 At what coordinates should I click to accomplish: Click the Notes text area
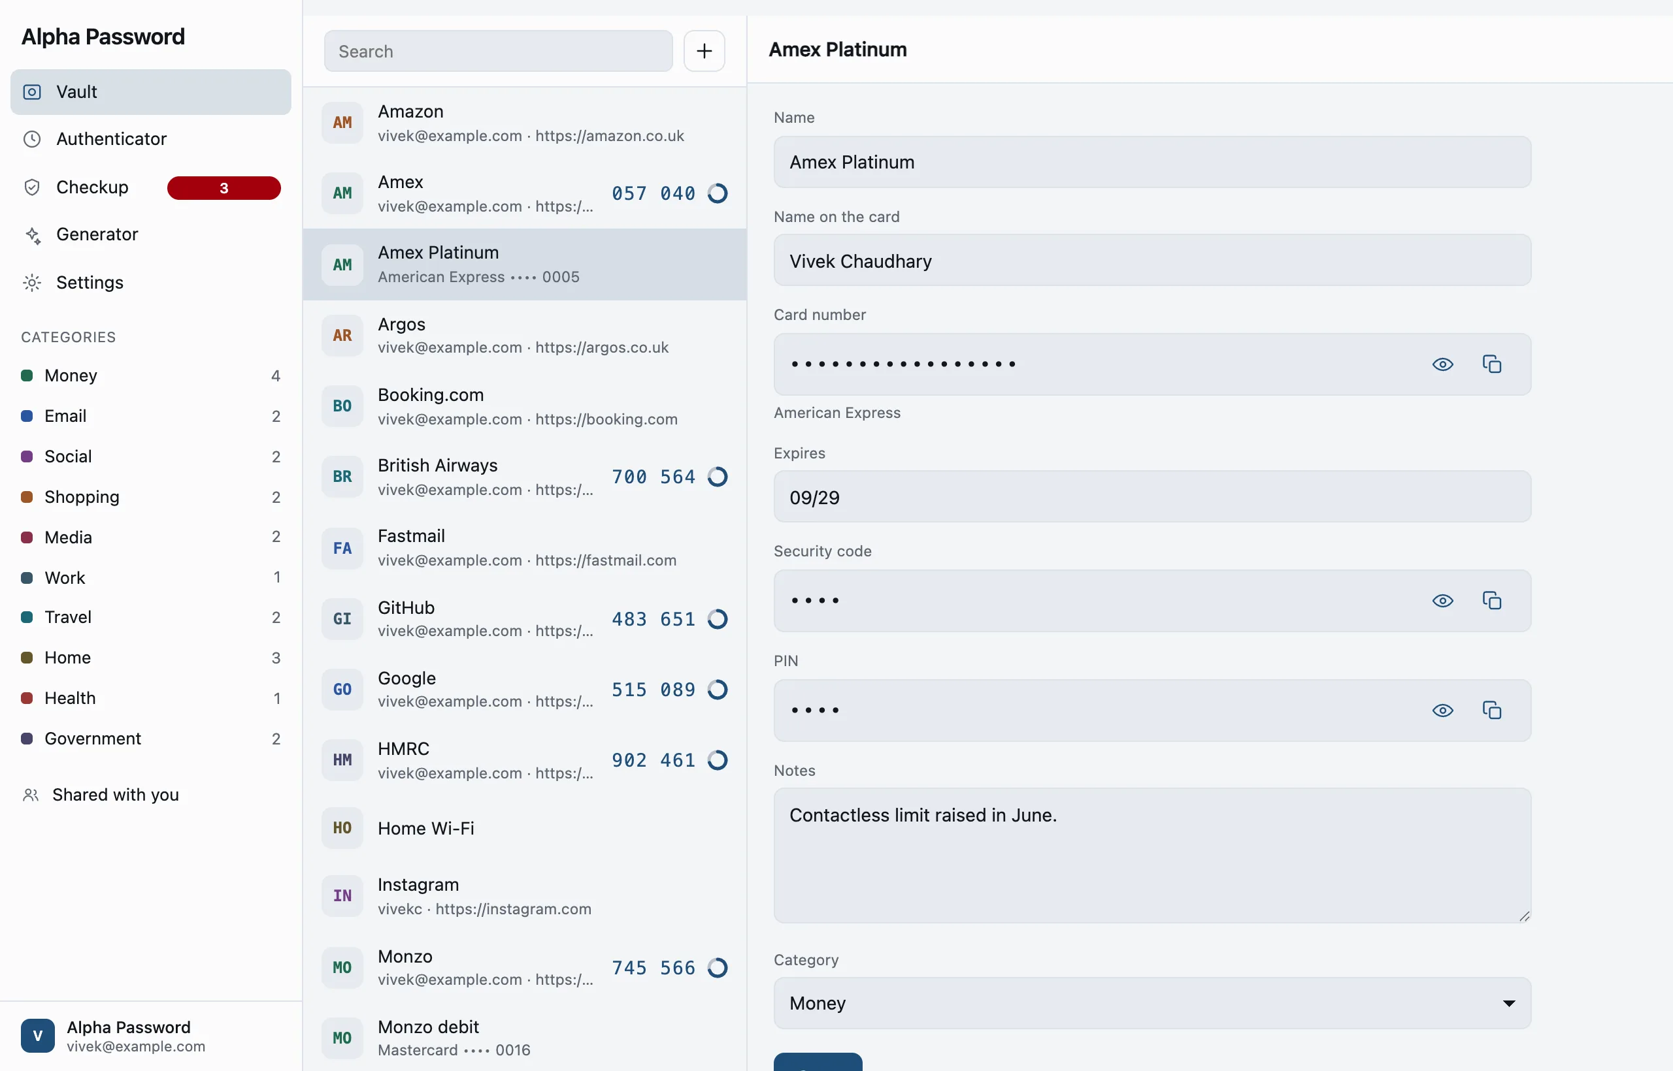tap(1152, 855)
